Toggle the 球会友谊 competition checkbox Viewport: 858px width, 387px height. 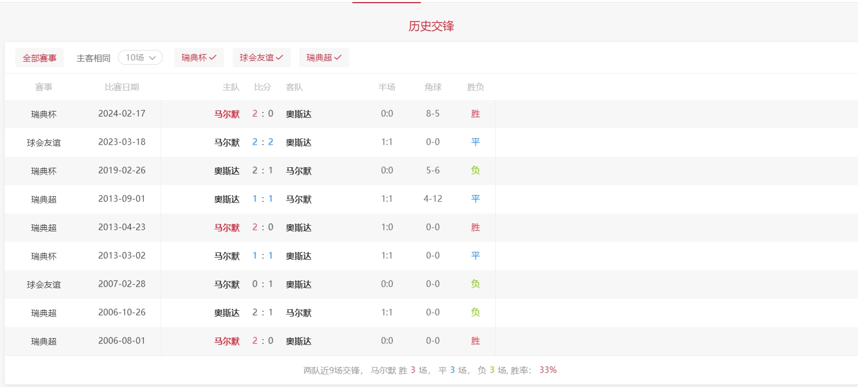click(261, 57)
